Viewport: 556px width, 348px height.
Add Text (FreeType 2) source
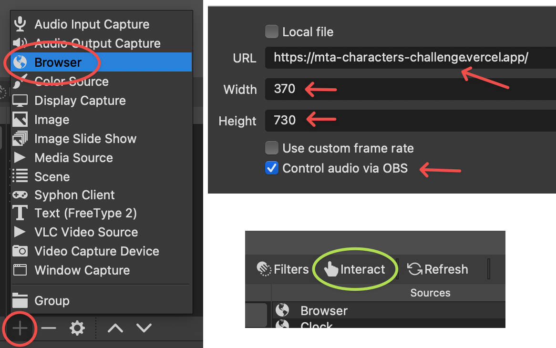102,213
